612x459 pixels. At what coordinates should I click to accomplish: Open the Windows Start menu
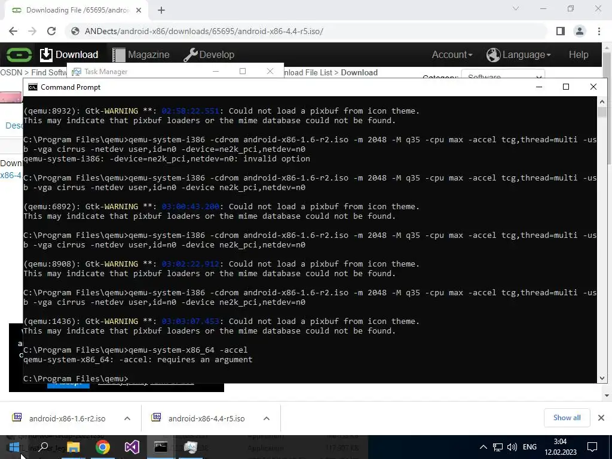coord(14,447)
